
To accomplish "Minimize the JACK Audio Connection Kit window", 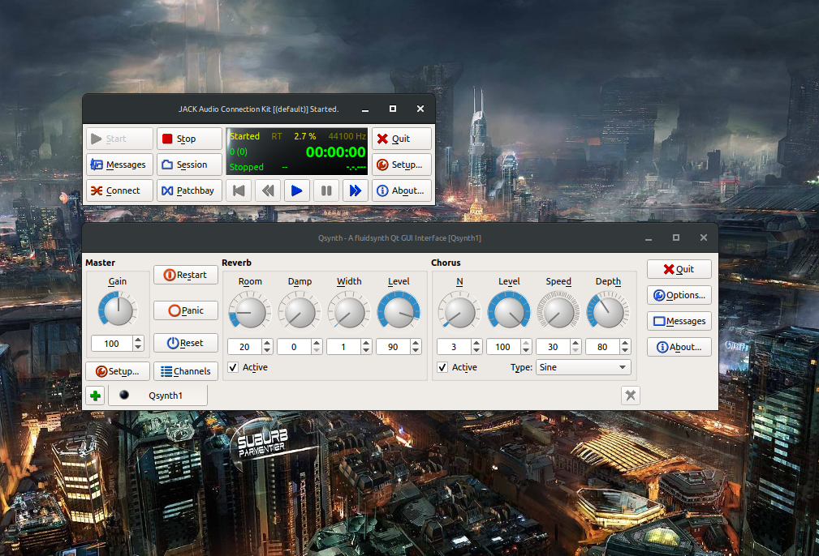I will [365, 109].
